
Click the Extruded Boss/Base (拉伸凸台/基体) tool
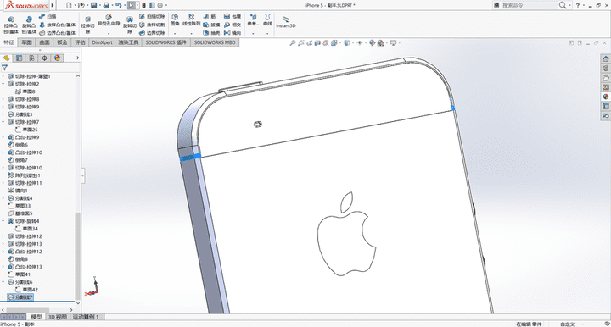(x=11, y=25)
